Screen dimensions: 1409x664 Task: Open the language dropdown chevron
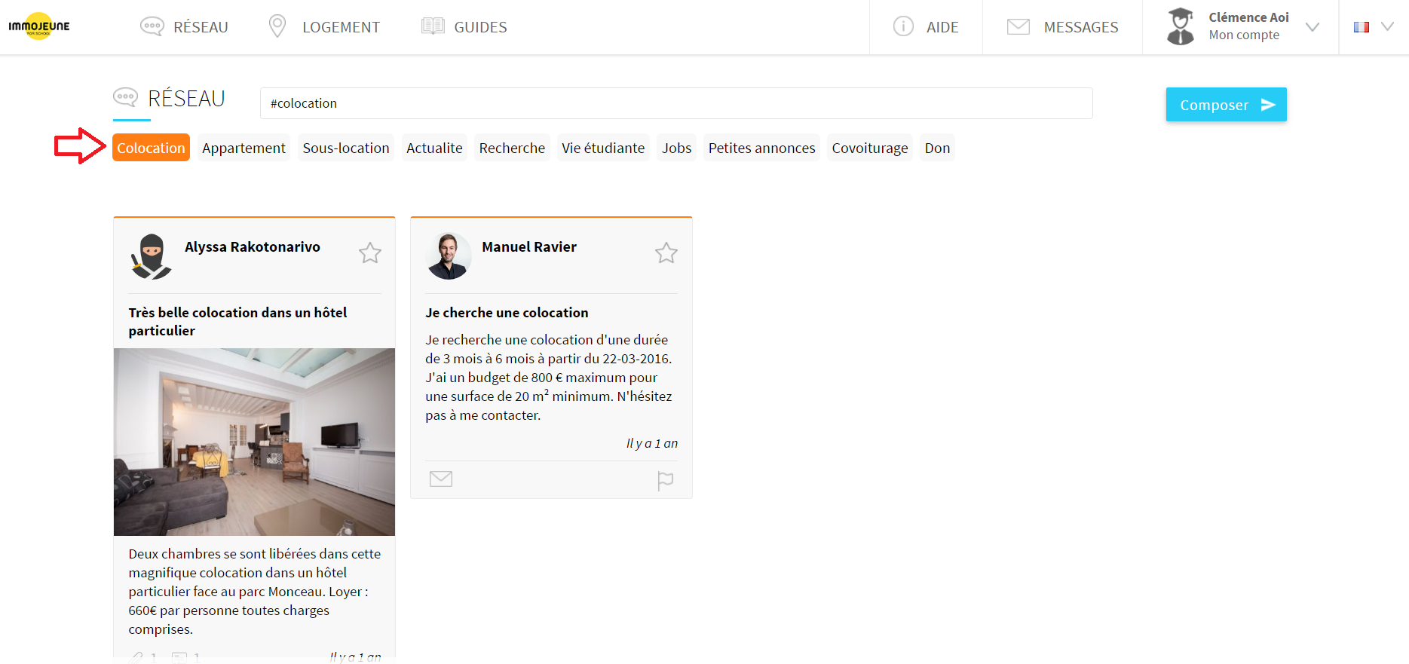1387,26
